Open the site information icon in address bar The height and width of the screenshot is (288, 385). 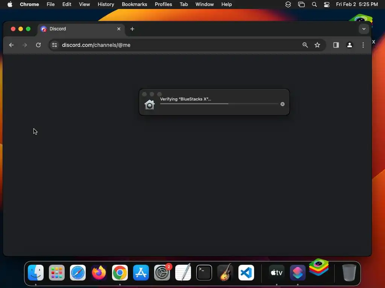coord(55,45)
